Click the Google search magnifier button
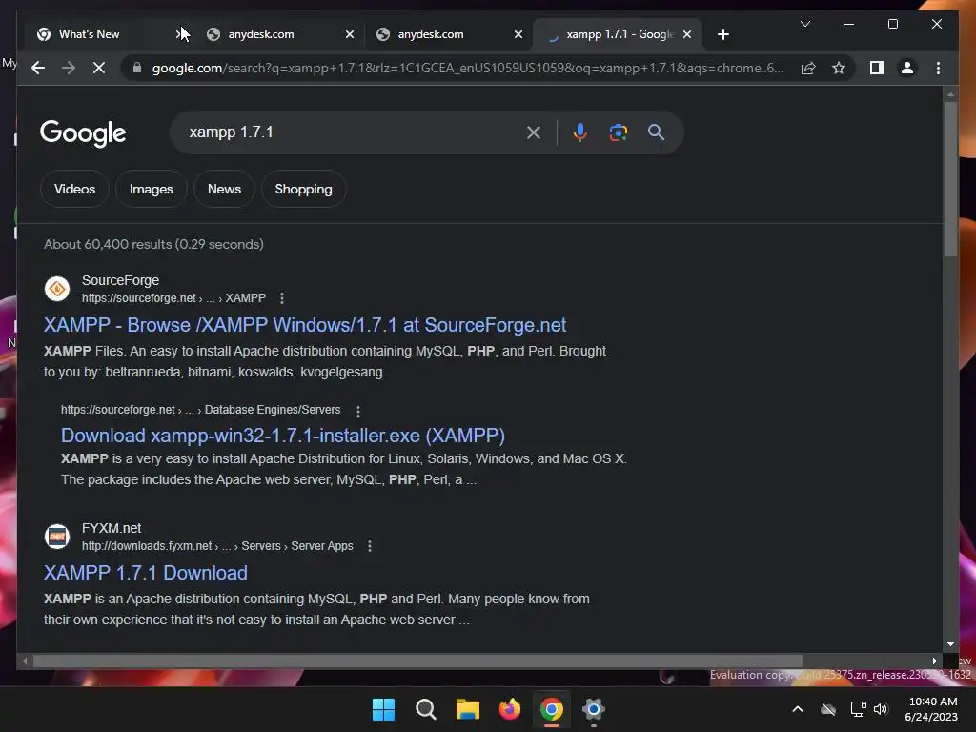The width and height of the screenshot is (976, 732). pos(656,132)
